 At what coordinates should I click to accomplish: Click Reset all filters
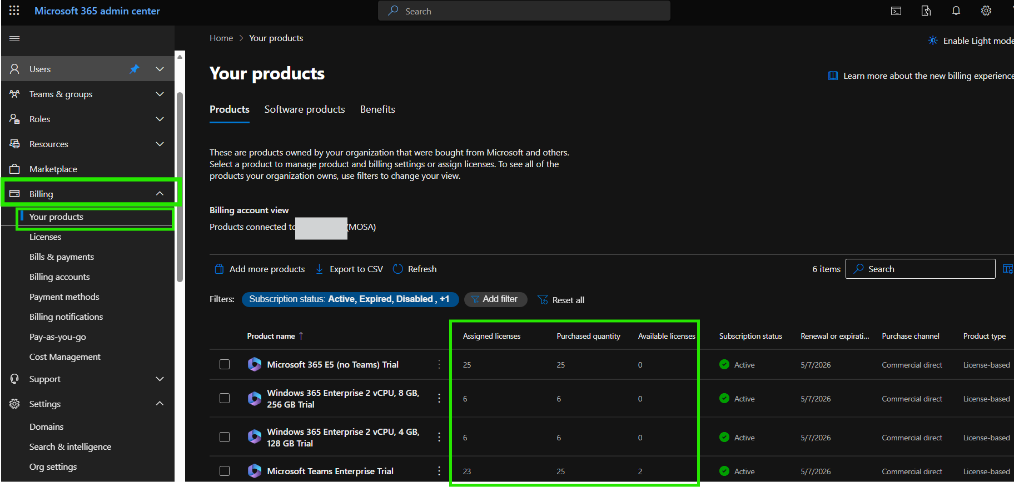[x=561, y=300]
